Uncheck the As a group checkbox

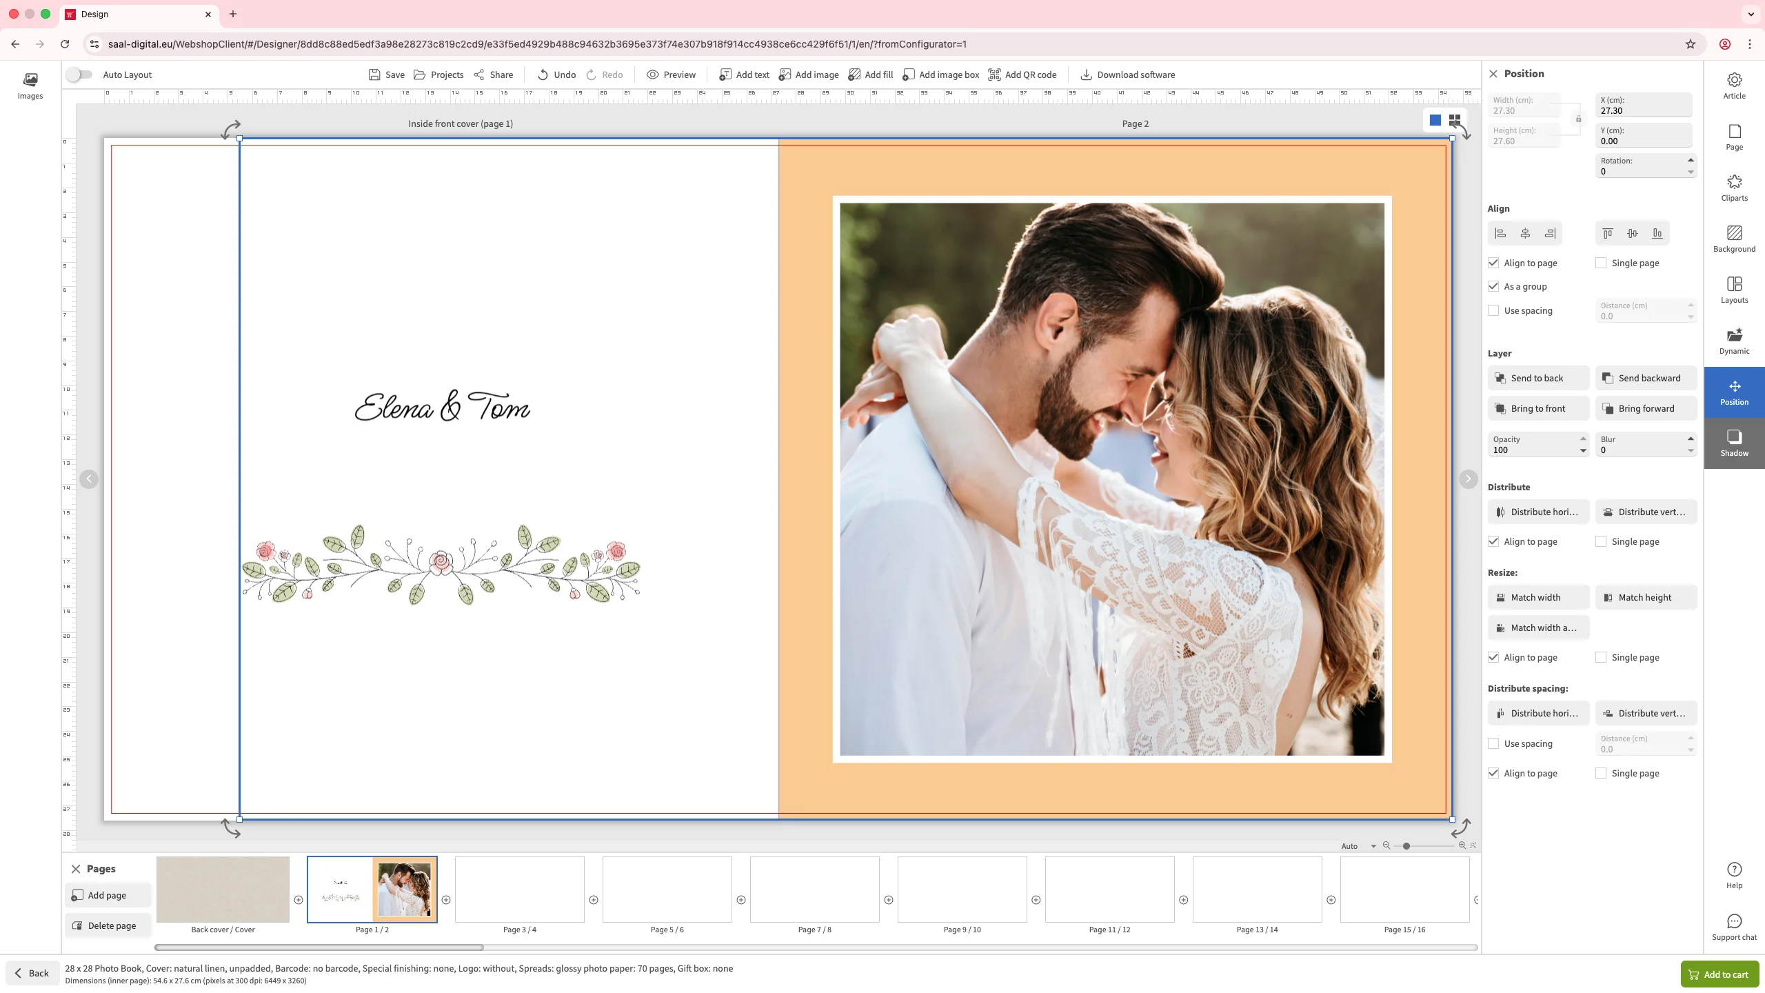tap(1493, 286)
